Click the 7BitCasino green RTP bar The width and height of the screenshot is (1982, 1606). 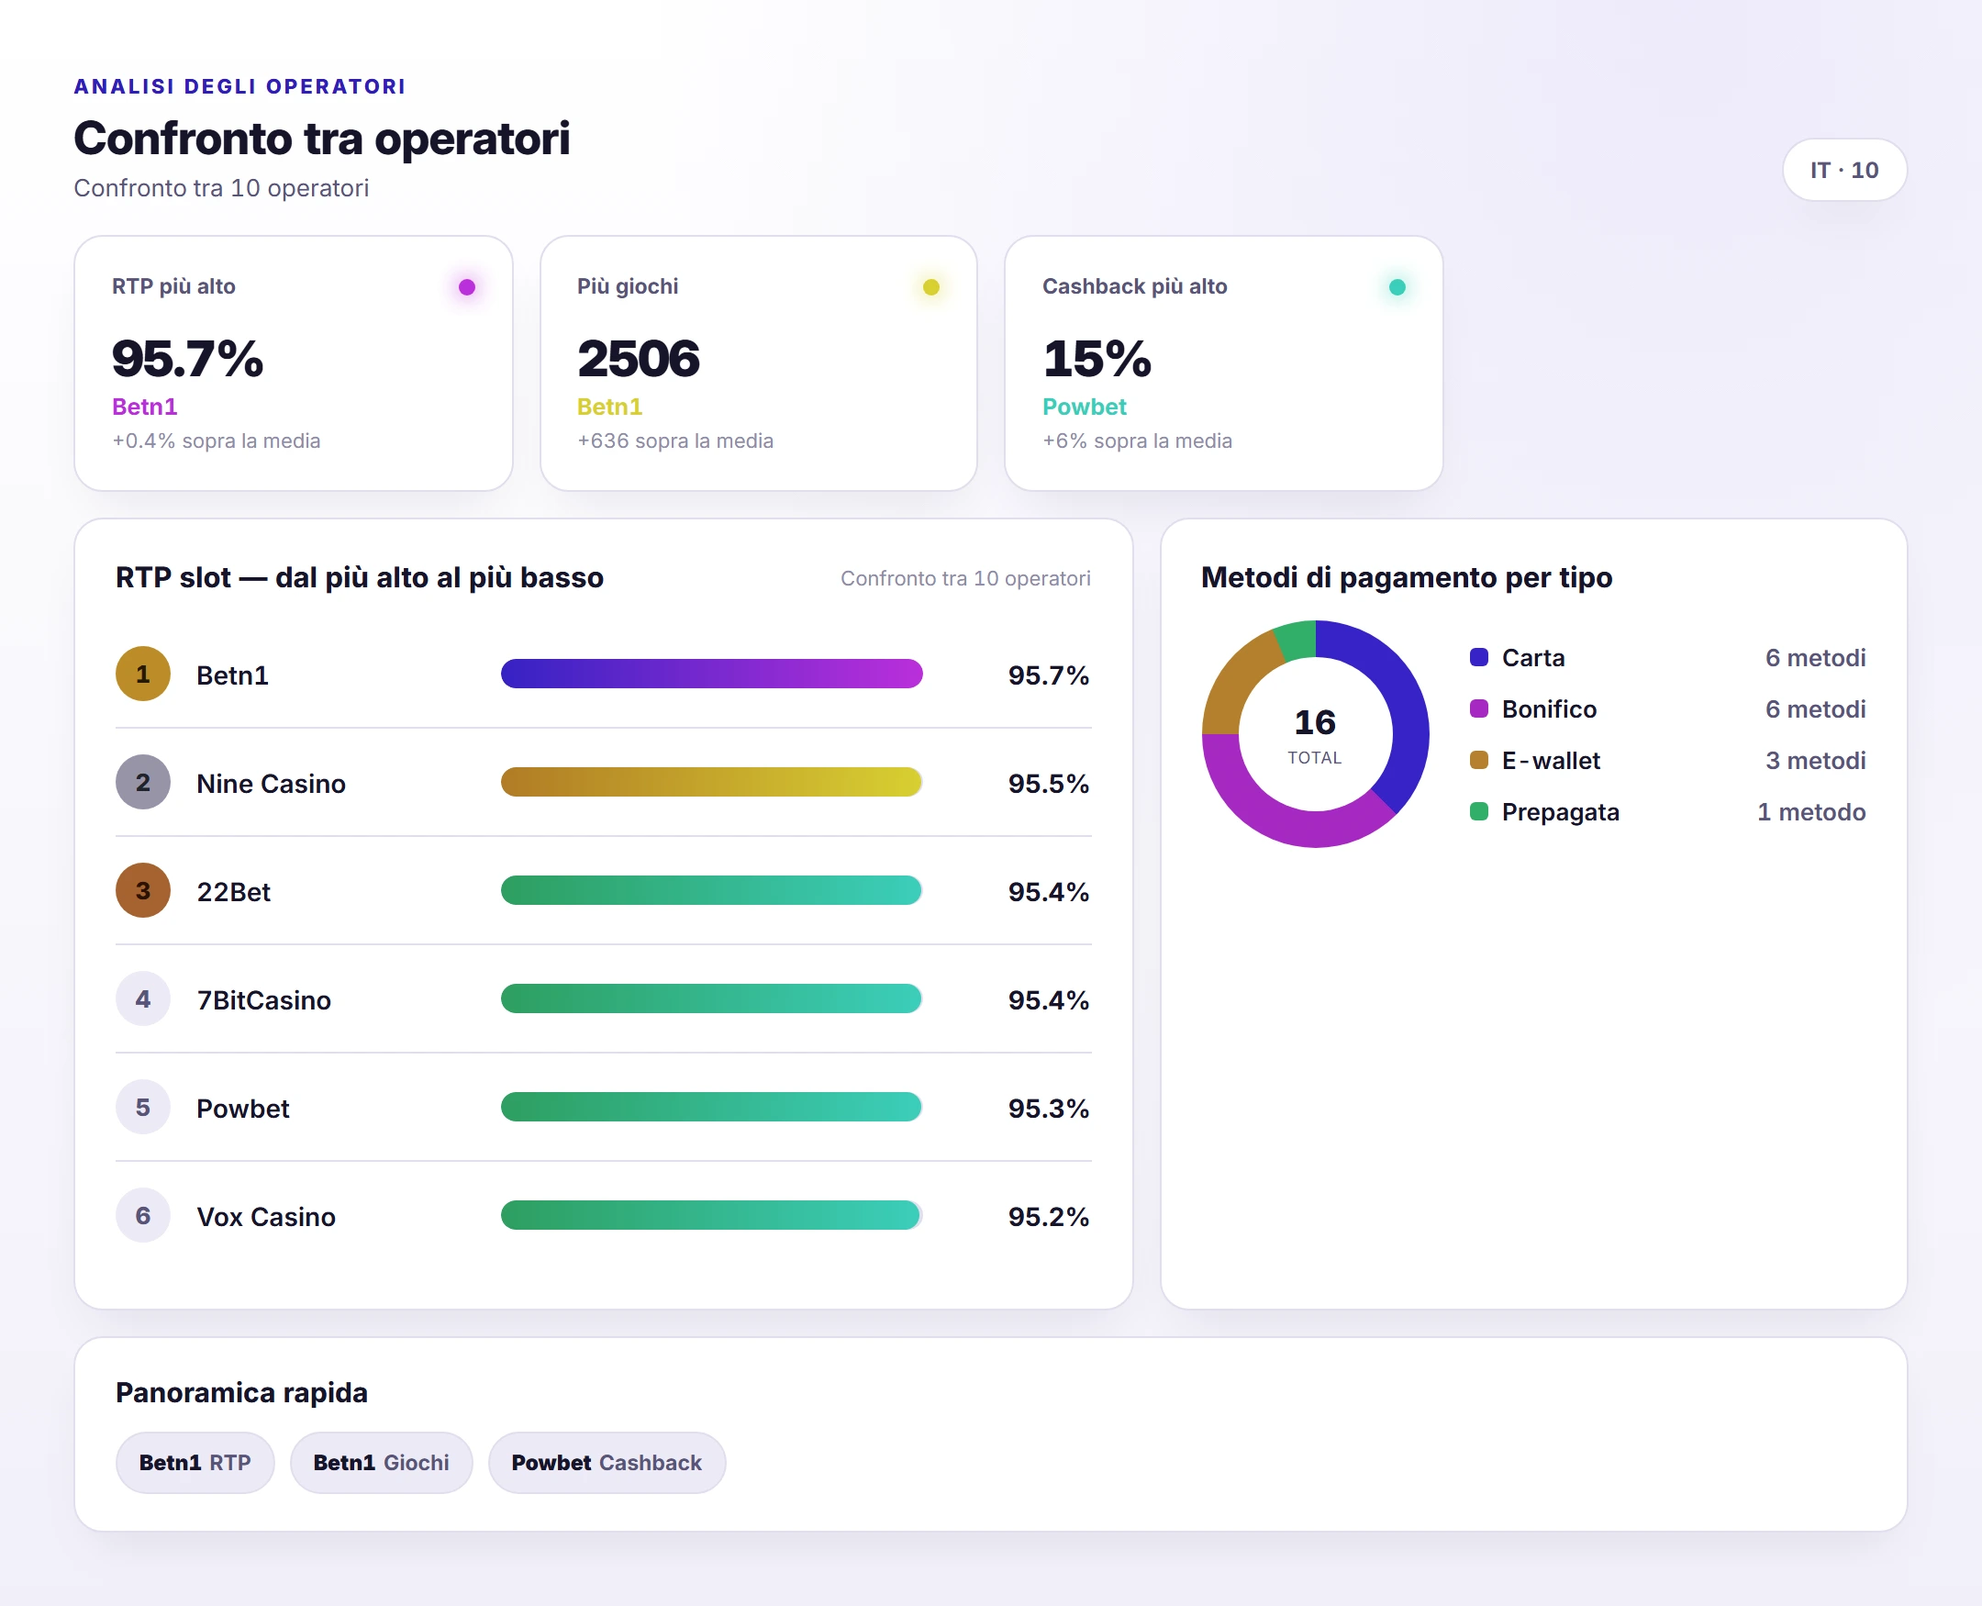click(x=711, y=998)
